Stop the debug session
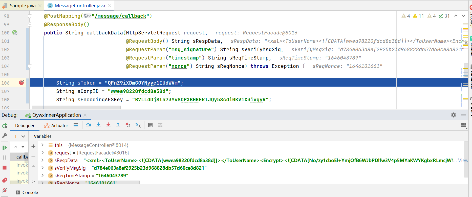This screenshot has width=472, height=197. pos(5,168)
